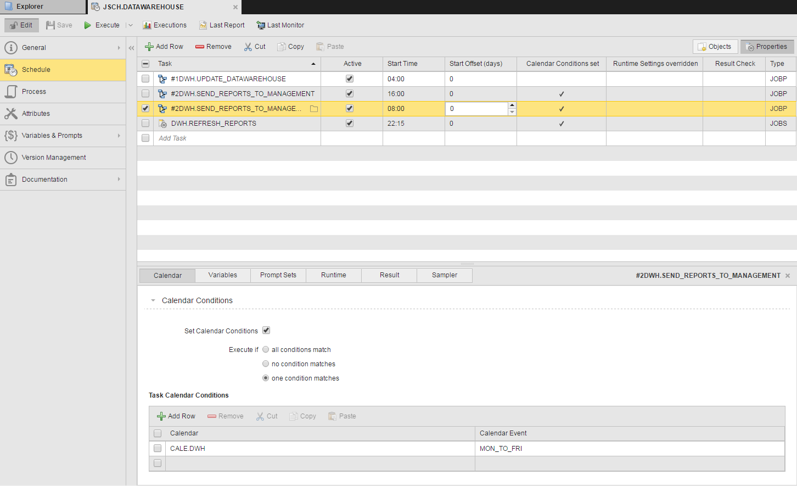Open the Execute options dropdown arrow
The image size is (797, 486).
pos(130,25)
